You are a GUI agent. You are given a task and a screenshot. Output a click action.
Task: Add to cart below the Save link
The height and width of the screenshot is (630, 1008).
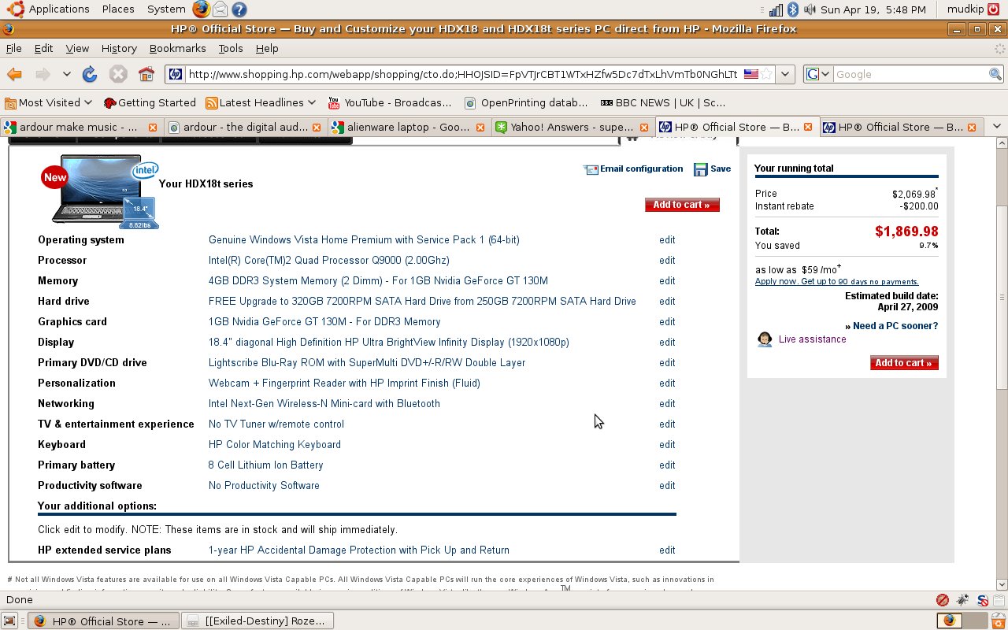tap(682, 205)
